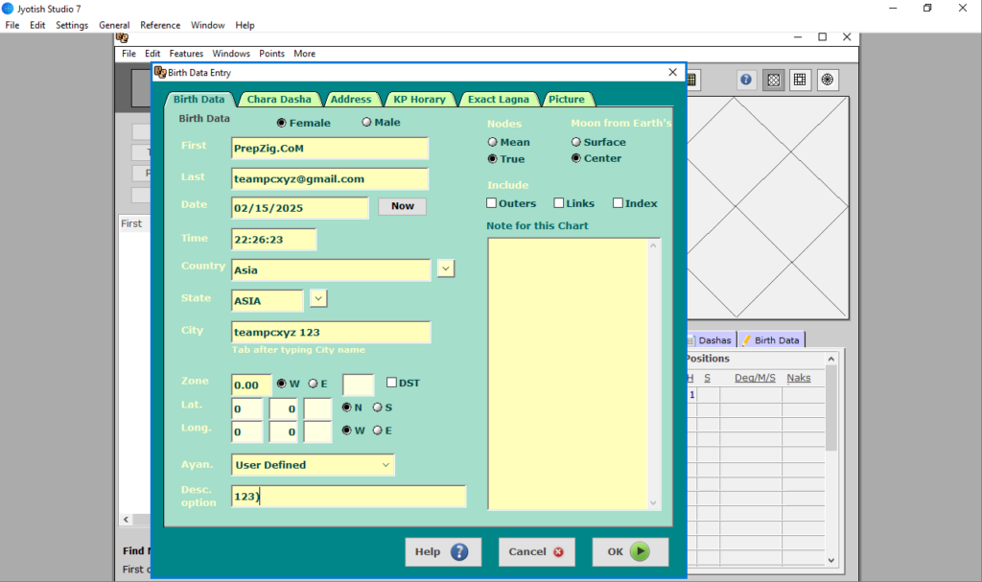Select Zone E radio button

tap(313, 384)
